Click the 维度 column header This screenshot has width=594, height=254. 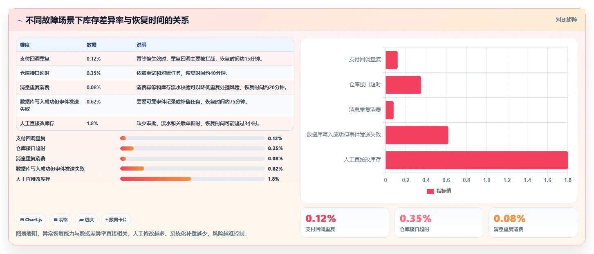coord(25,45)
